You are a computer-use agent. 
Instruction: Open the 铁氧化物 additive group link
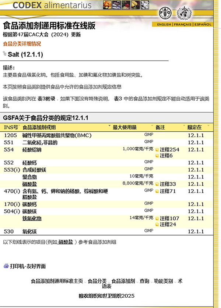pyautogui.click(x=32, y=219)
